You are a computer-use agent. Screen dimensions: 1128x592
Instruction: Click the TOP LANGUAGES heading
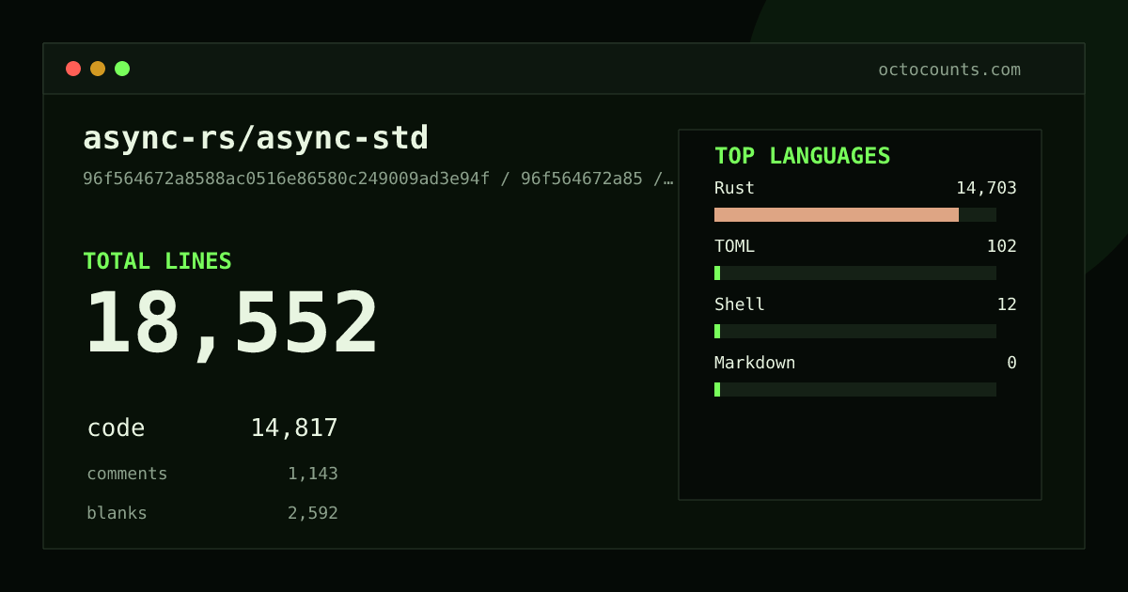803,156
